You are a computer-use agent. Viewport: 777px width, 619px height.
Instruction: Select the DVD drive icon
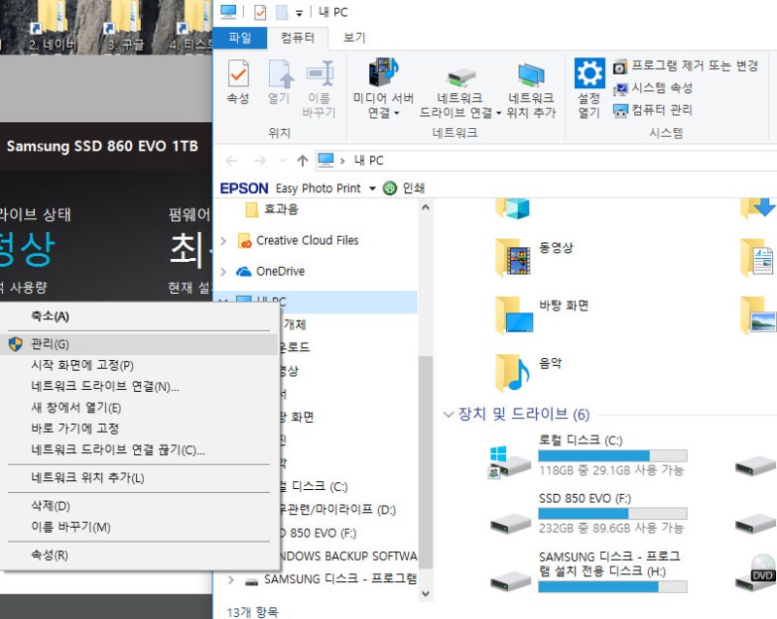[756, 574]
